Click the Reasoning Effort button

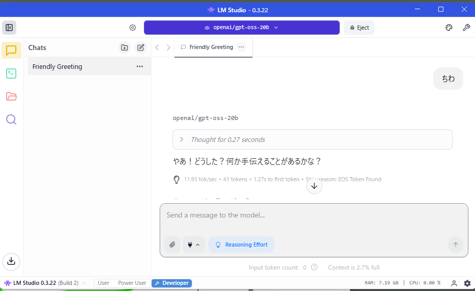(x=241, y=245)
